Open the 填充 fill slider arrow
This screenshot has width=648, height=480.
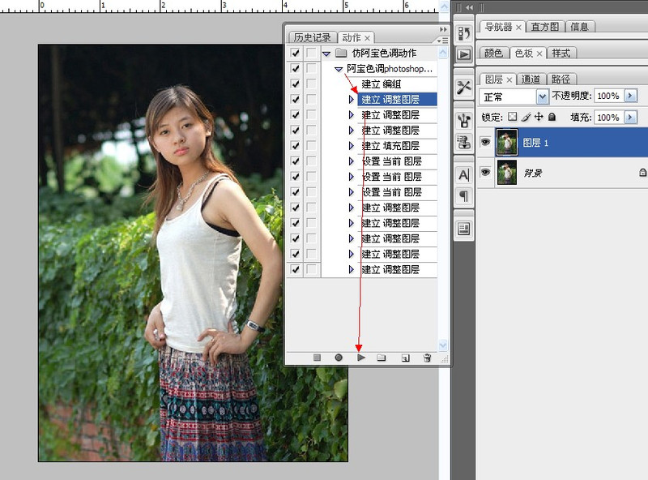630,117
